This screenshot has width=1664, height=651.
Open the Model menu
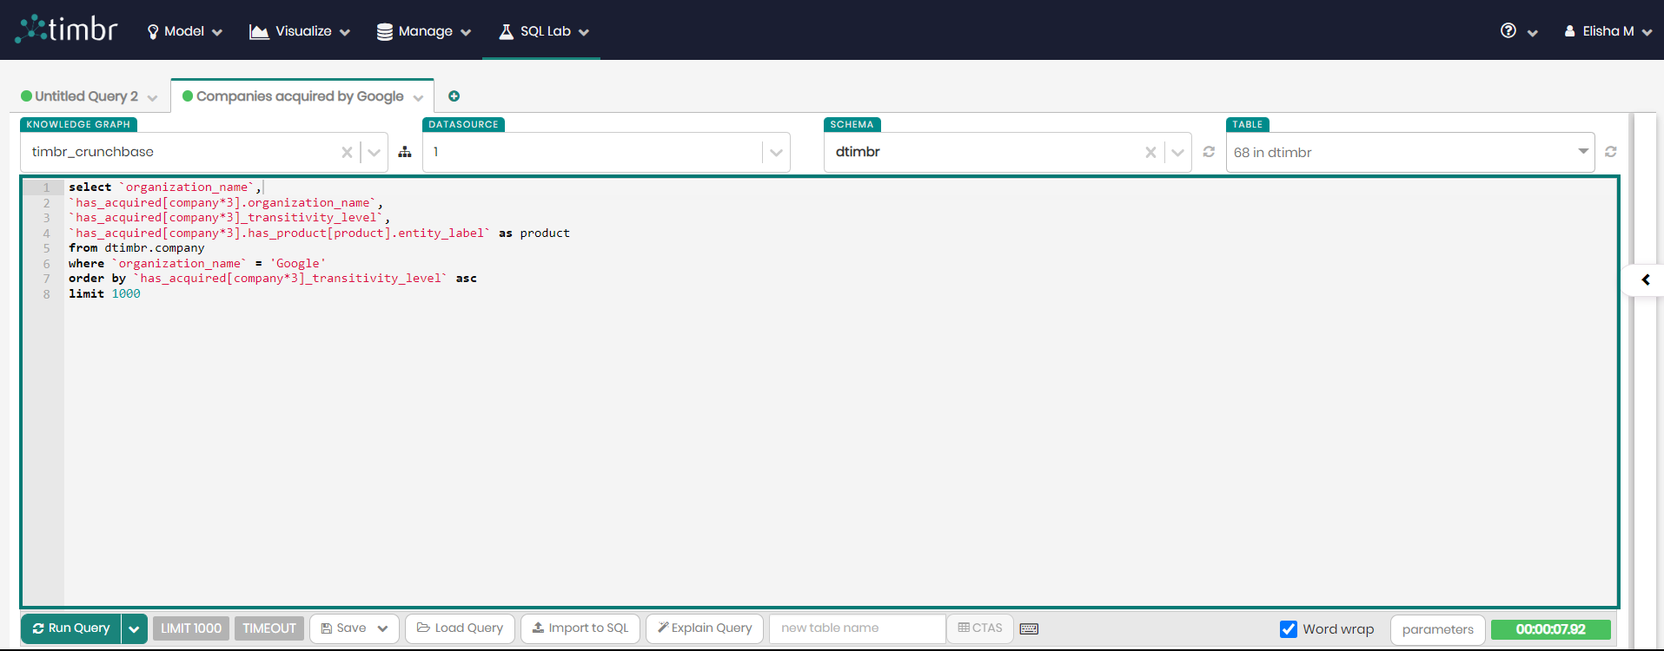coord(184,31)
